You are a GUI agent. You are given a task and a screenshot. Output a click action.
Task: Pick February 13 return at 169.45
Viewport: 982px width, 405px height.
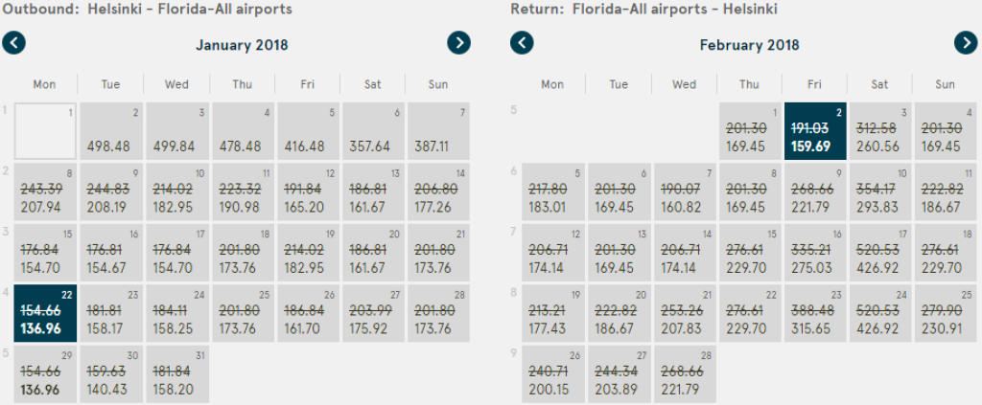(619, 254)
